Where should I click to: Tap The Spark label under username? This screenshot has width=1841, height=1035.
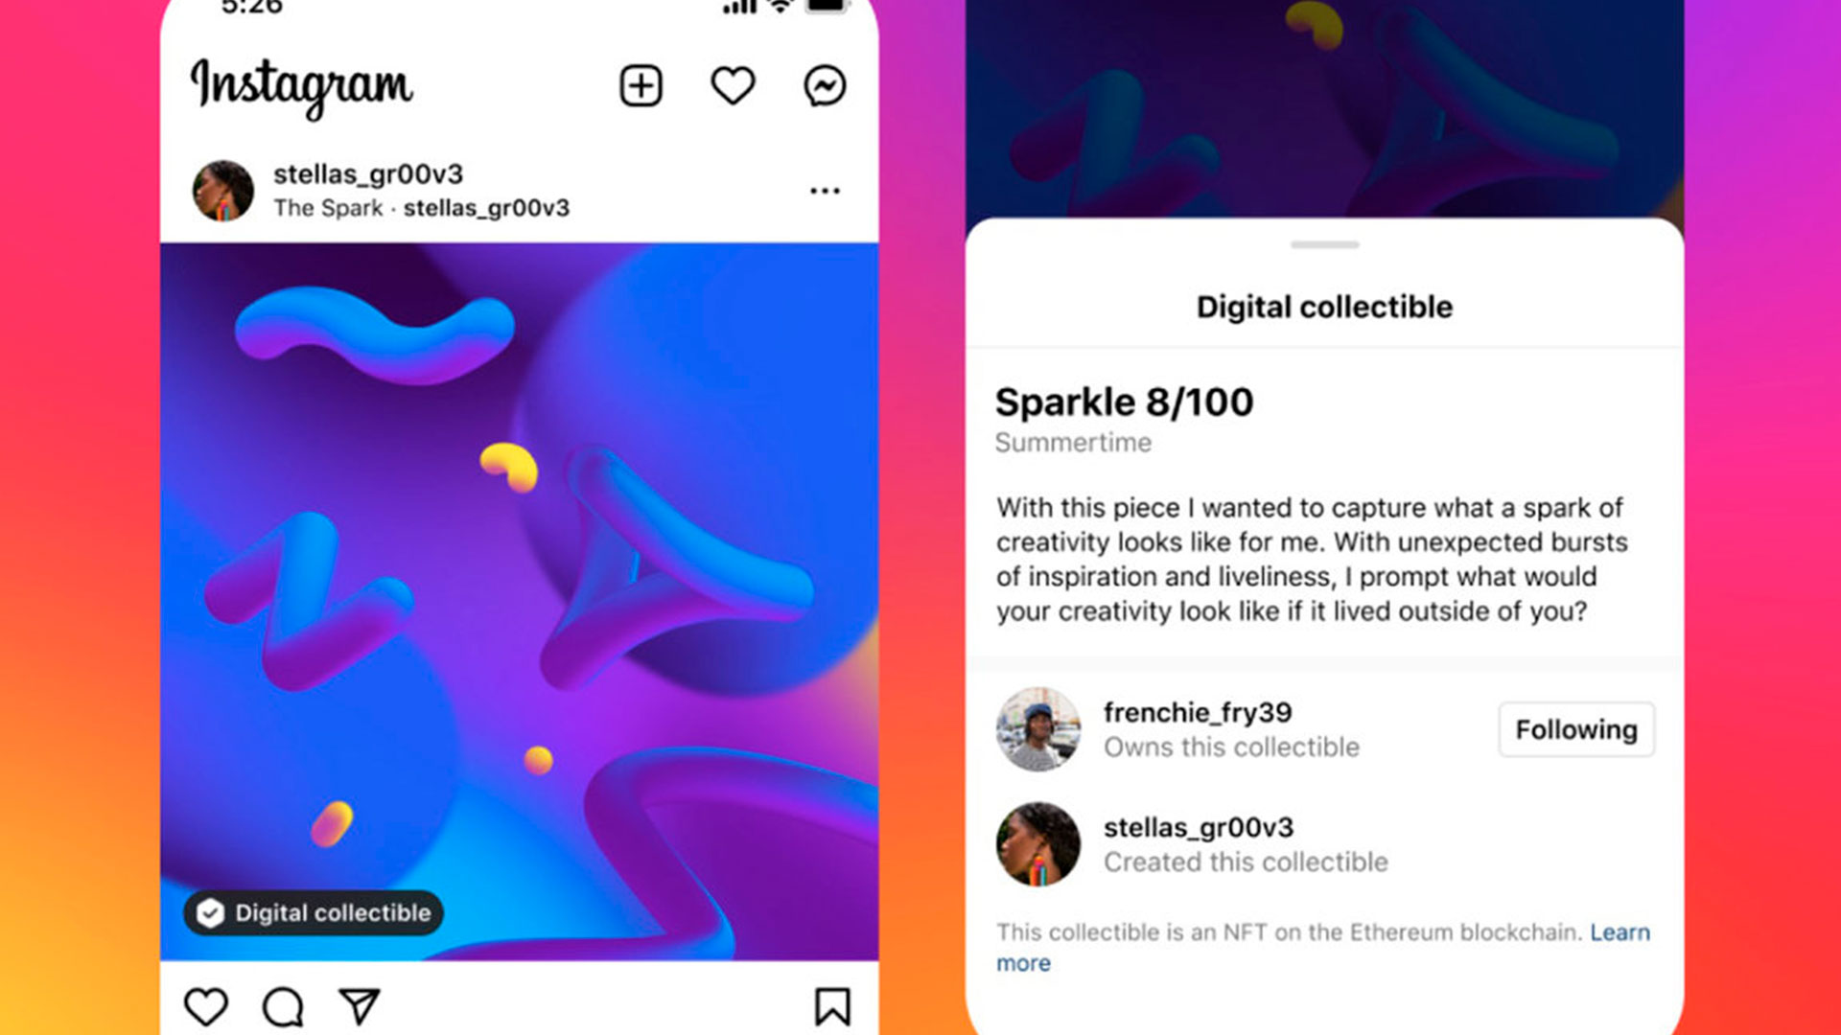(x=328, y=208)
